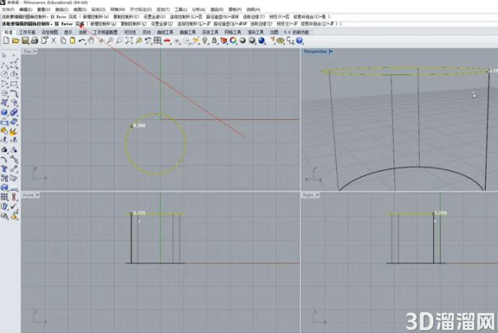Click the Copy icon in the standard toolbar
The image size is (498, 333).
pyautogui.click(x=63, y=40)
